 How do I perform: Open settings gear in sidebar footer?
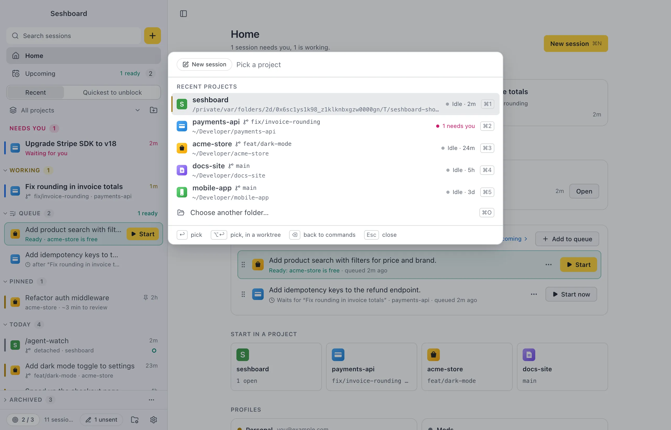(154, 420)
